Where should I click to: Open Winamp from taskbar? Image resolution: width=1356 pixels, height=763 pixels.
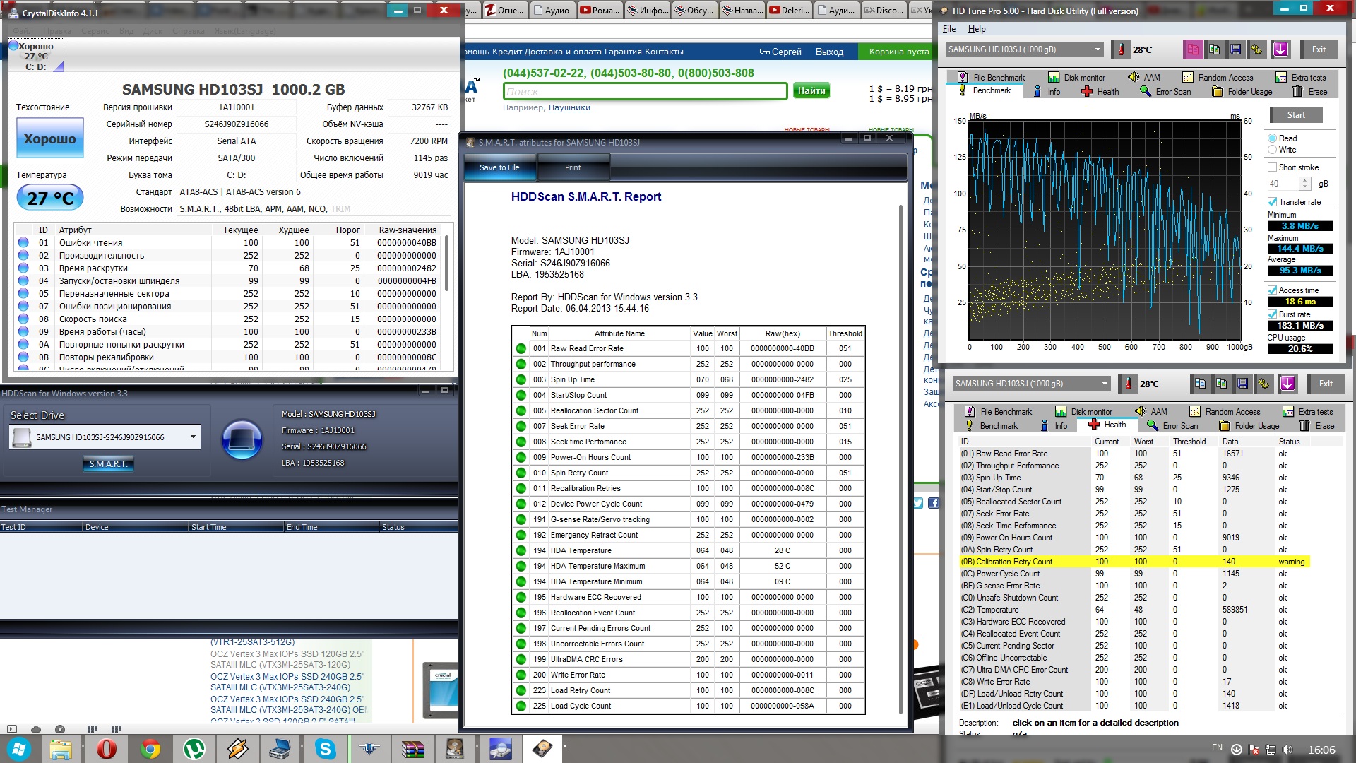pos(237,749)
